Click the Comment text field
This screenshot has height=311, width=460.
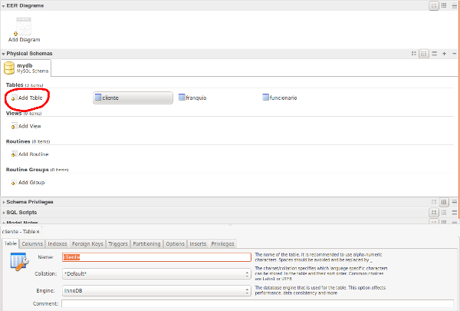[258, 303]
